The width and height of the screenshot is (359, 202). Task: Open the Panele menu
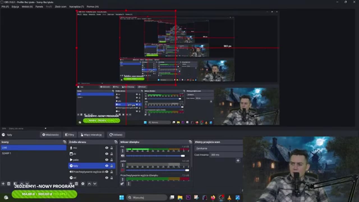[39, 6]
